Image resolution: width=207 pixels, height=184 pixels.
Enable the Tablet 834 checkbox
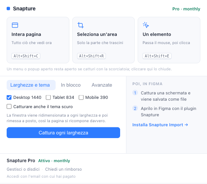pyautogui.click(x=48, y=97)
